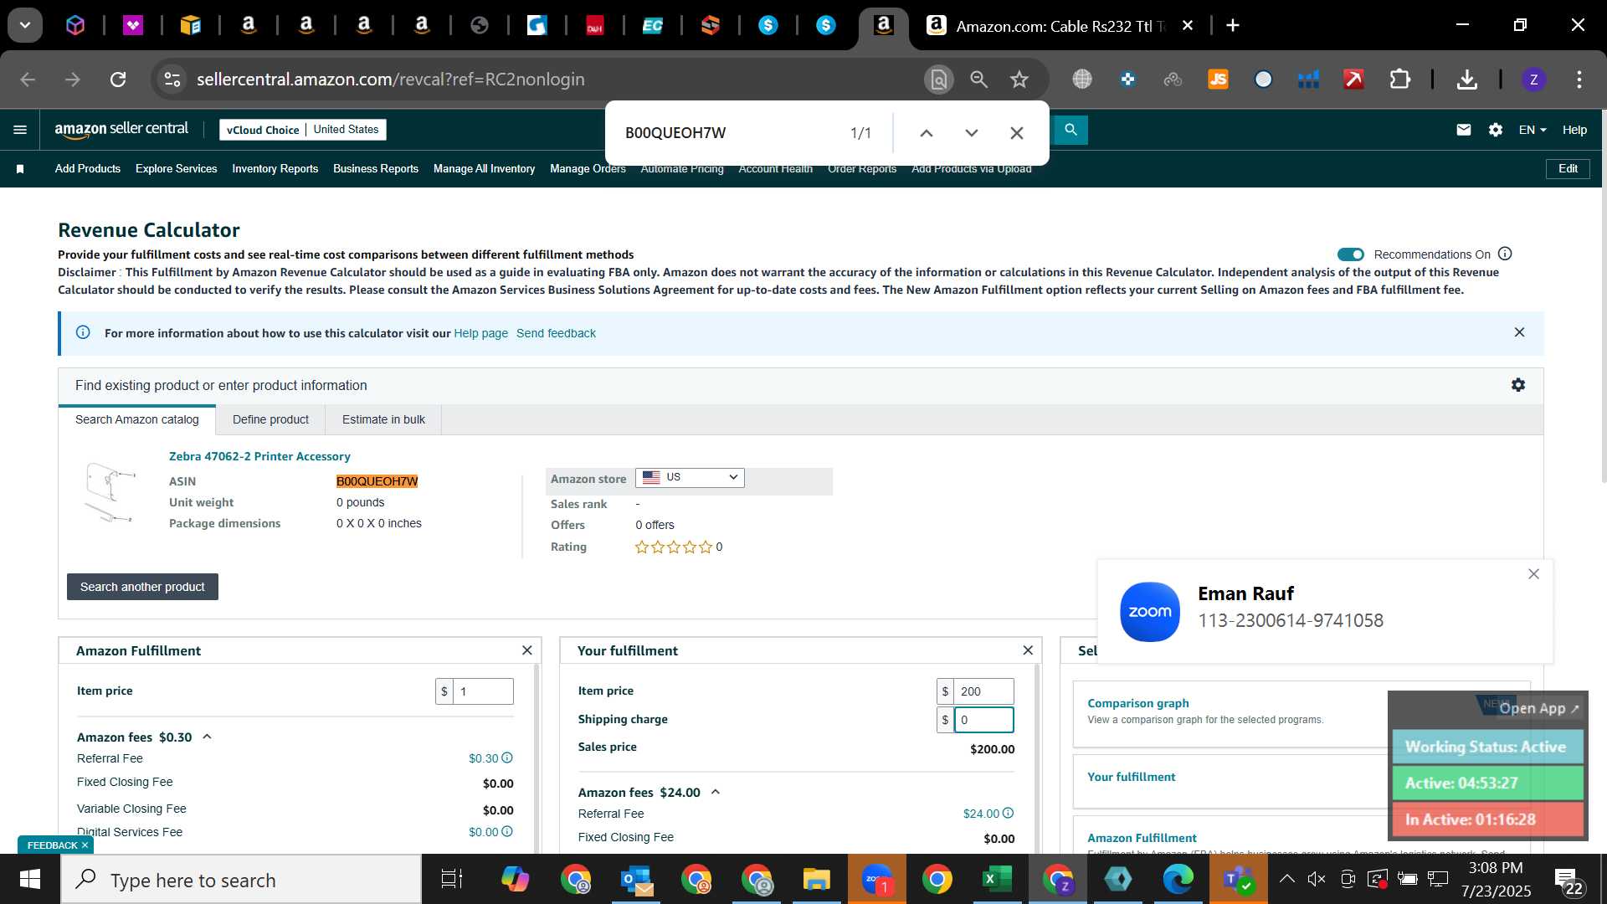Close the FEEDBACK tab
This screenshot has width=1607, height=904.
(x=85, y=845)
